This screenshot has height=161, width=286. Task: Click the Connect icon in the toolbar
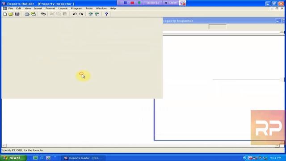[x=43, y=14]
